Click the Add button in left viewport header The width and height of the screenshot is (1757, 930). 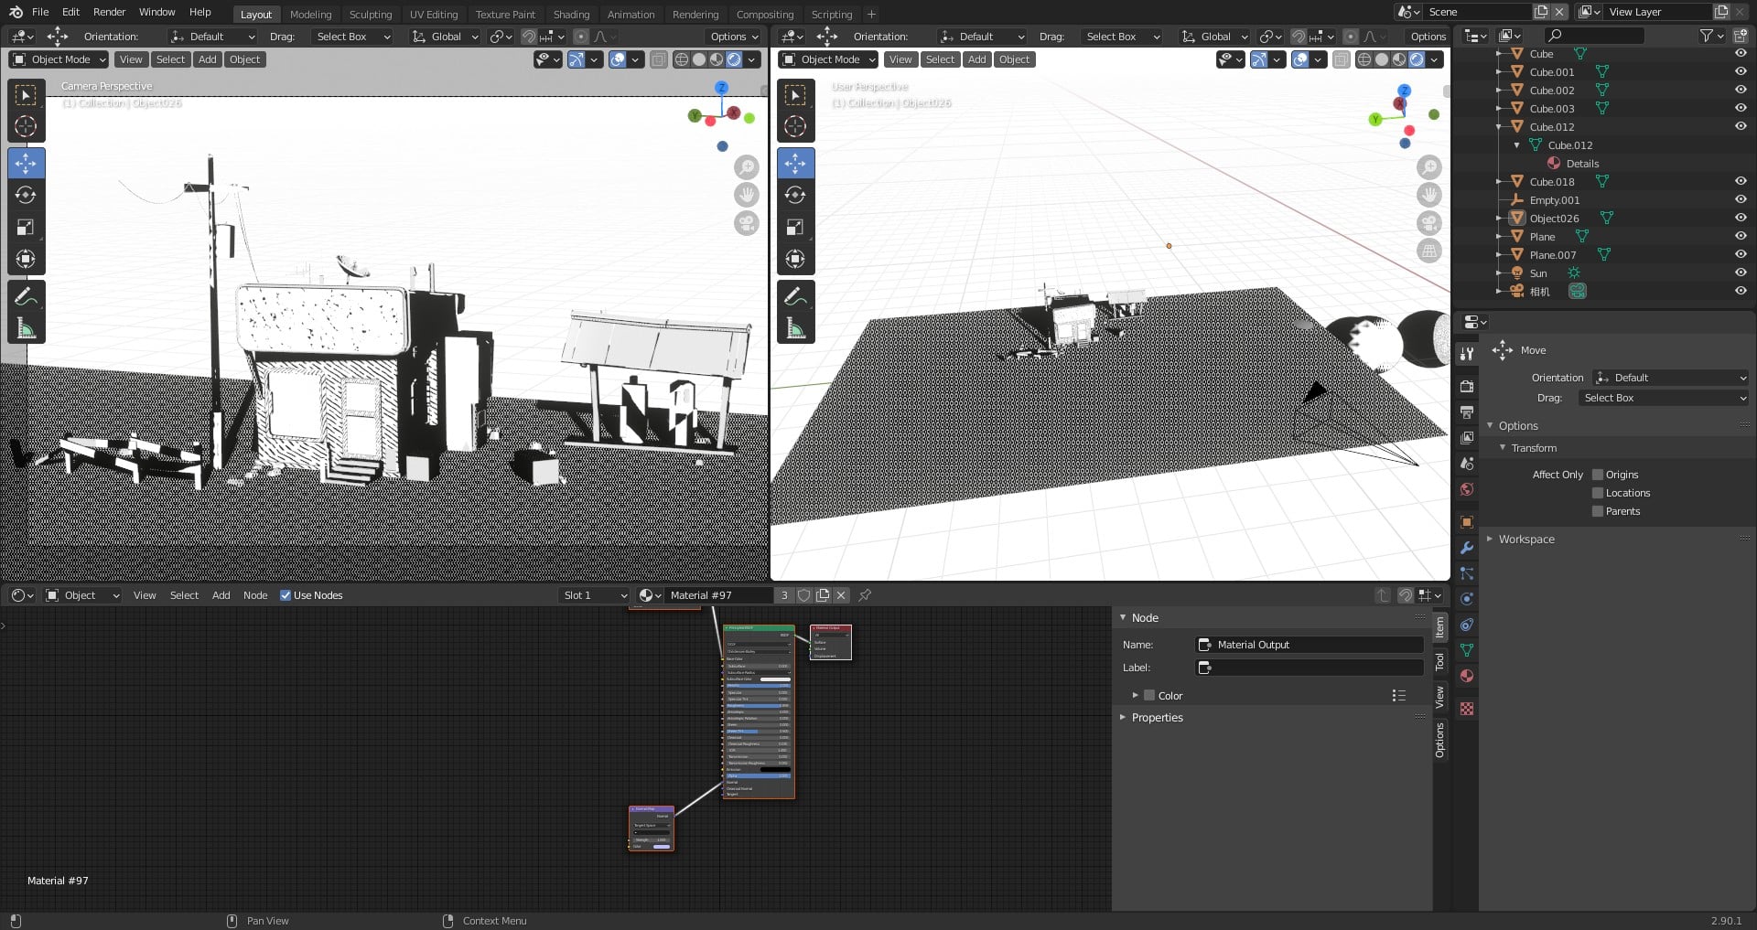[x=208, y=59]
